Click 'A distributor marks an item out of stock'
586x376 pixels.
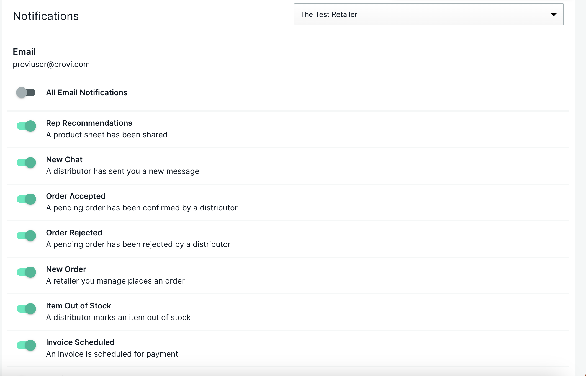click(x=118, y=317)
